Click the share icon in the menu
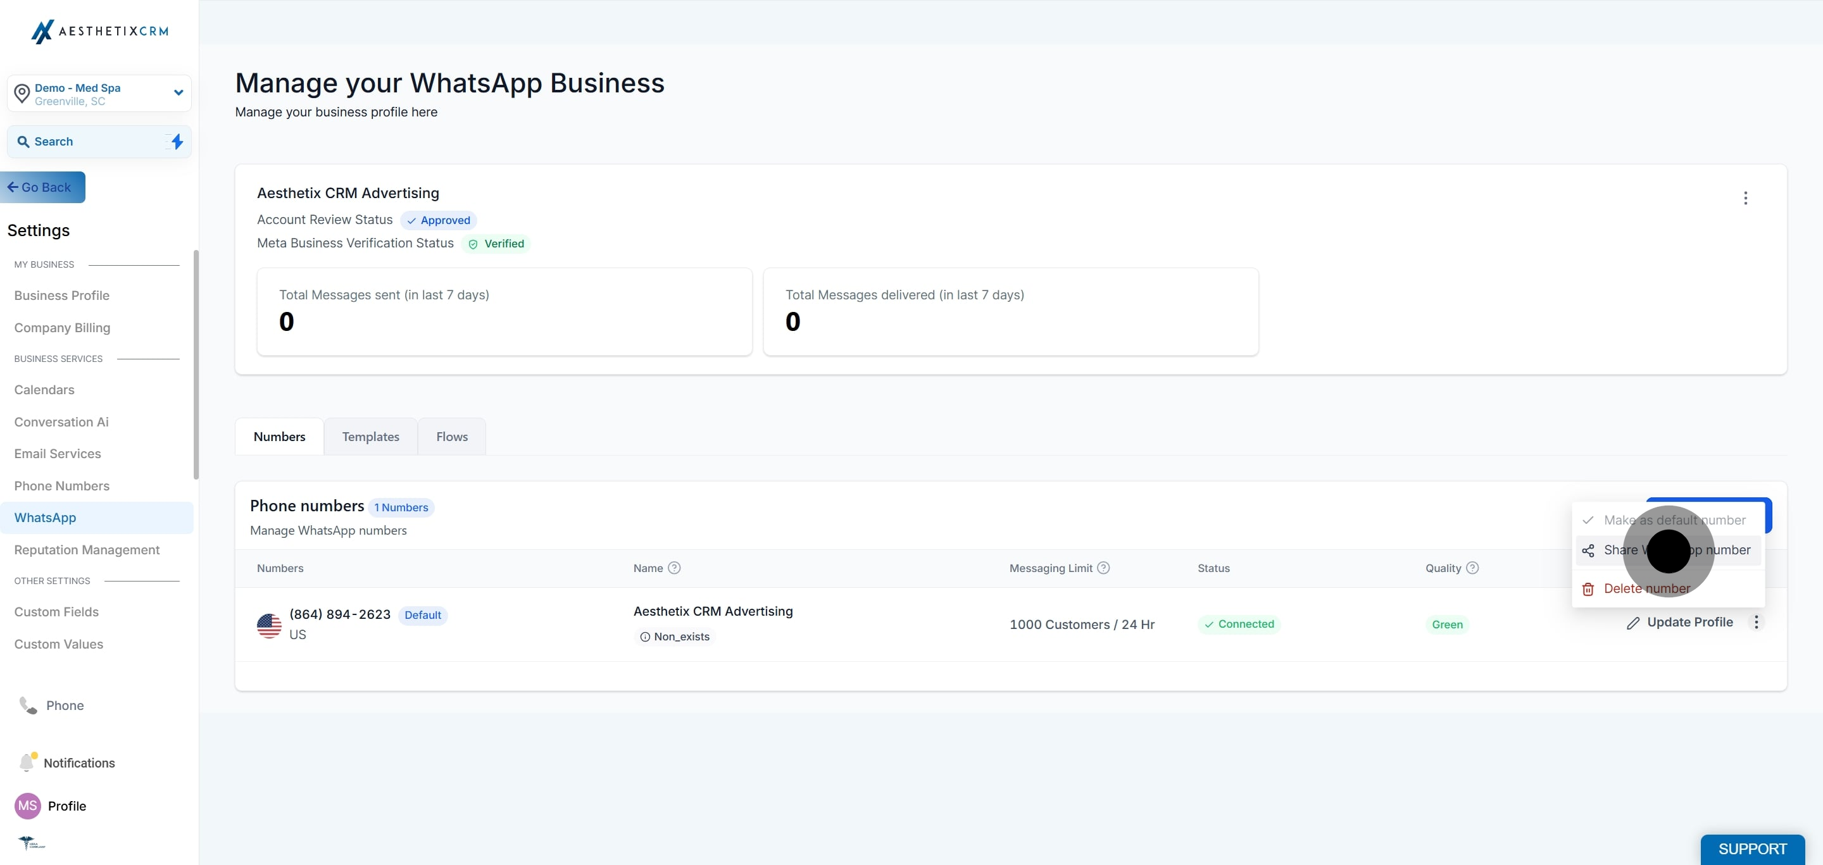Image resolution: width=1823 pixels, height=865 pixels. pos(1588,551)
